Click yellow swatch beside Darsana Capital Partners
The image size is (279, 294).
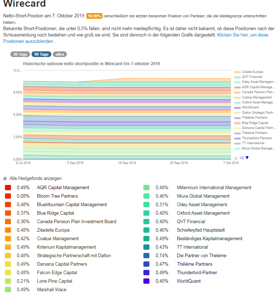click(x=8, y=264)
